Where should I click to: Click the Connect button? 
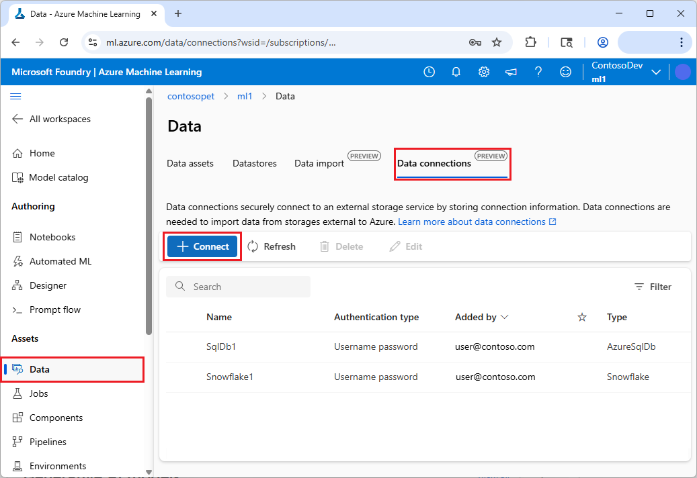pos(203,246)
